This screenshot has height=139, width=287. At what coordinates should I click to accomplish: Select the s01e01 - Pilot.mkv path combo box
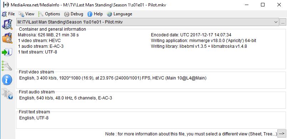[x=147, y=22]
